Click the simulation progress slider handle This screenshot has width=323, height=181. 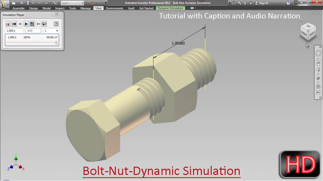(x=56, y=43)
